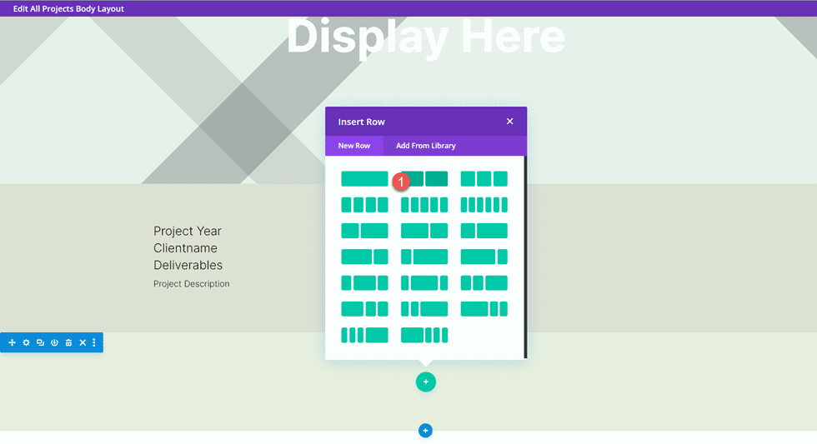Choose the six equal columns layout
Screen dimensions: 817x444
(x=484, y=205)
